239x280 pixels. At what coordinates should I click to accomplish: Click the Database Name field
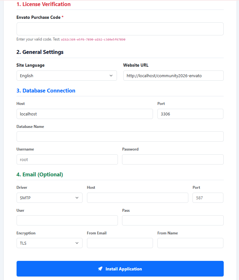(x=120, y=136)
